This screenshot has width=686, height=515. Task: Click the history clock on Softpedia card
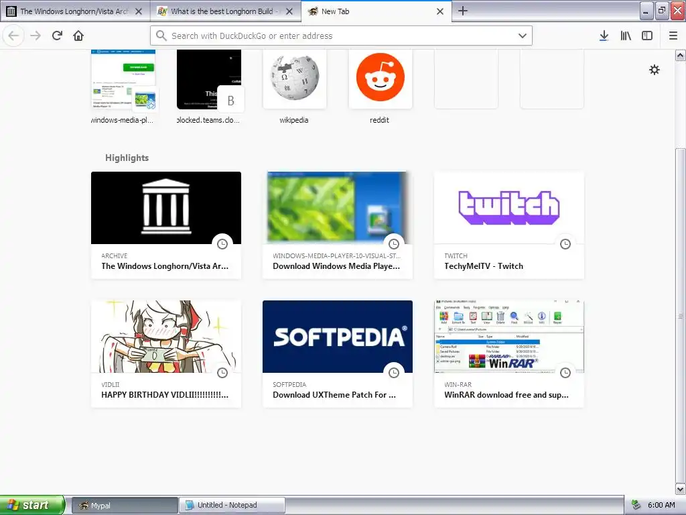(394, 373)
